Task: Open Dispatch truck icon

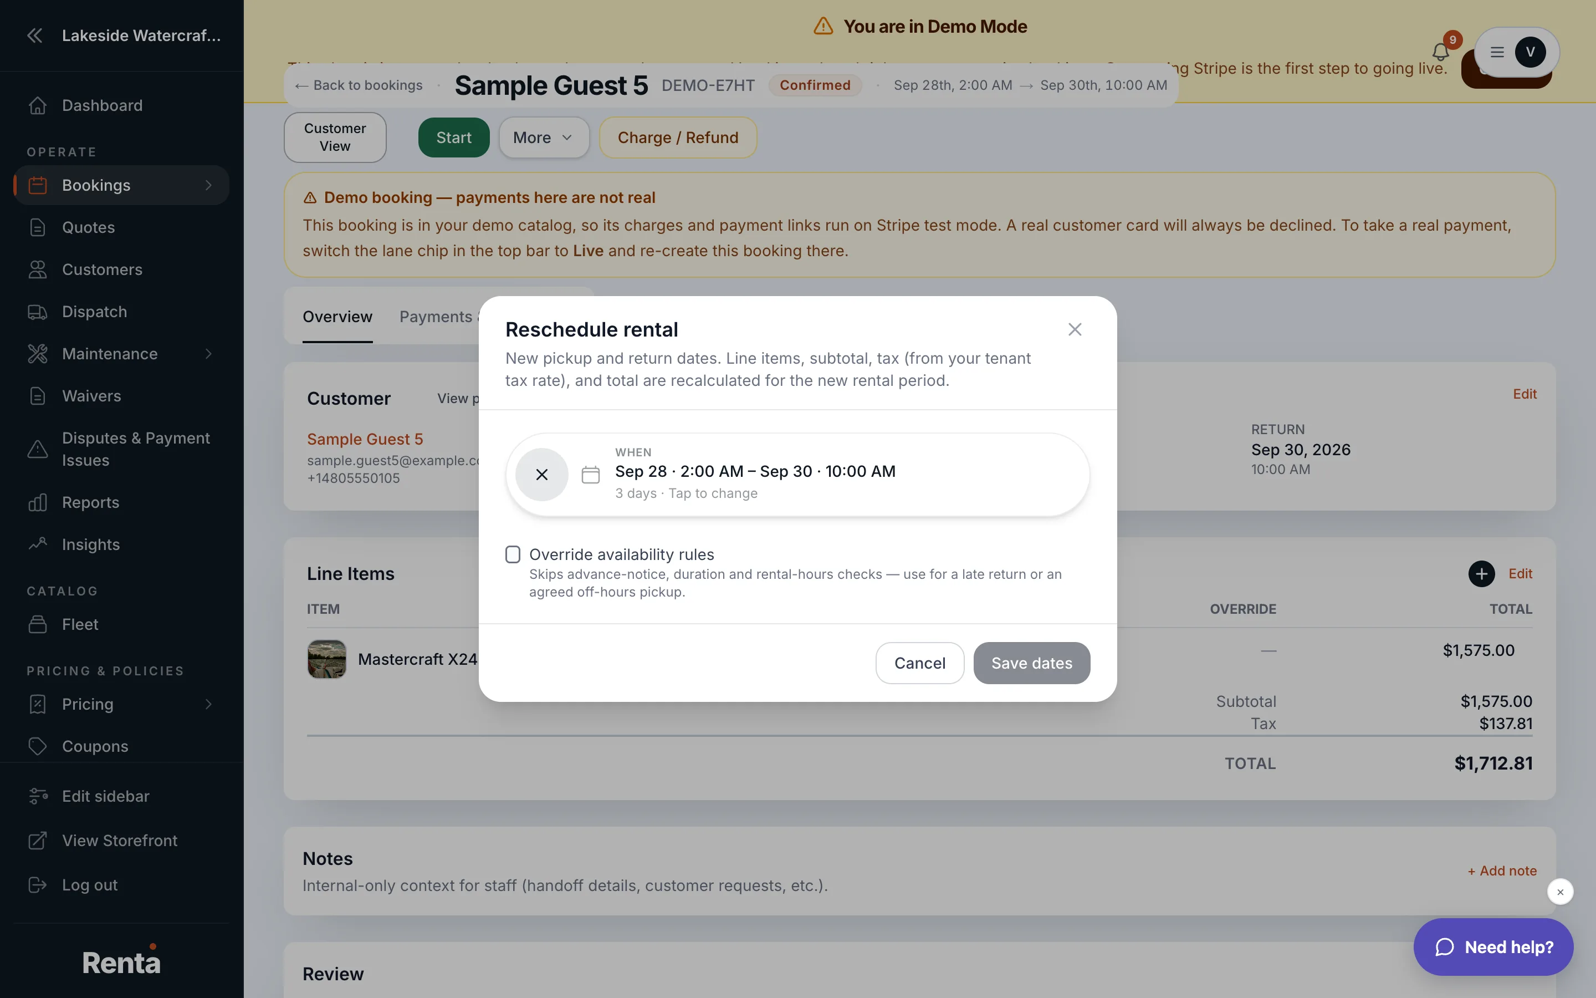Action: pos(38,312)
